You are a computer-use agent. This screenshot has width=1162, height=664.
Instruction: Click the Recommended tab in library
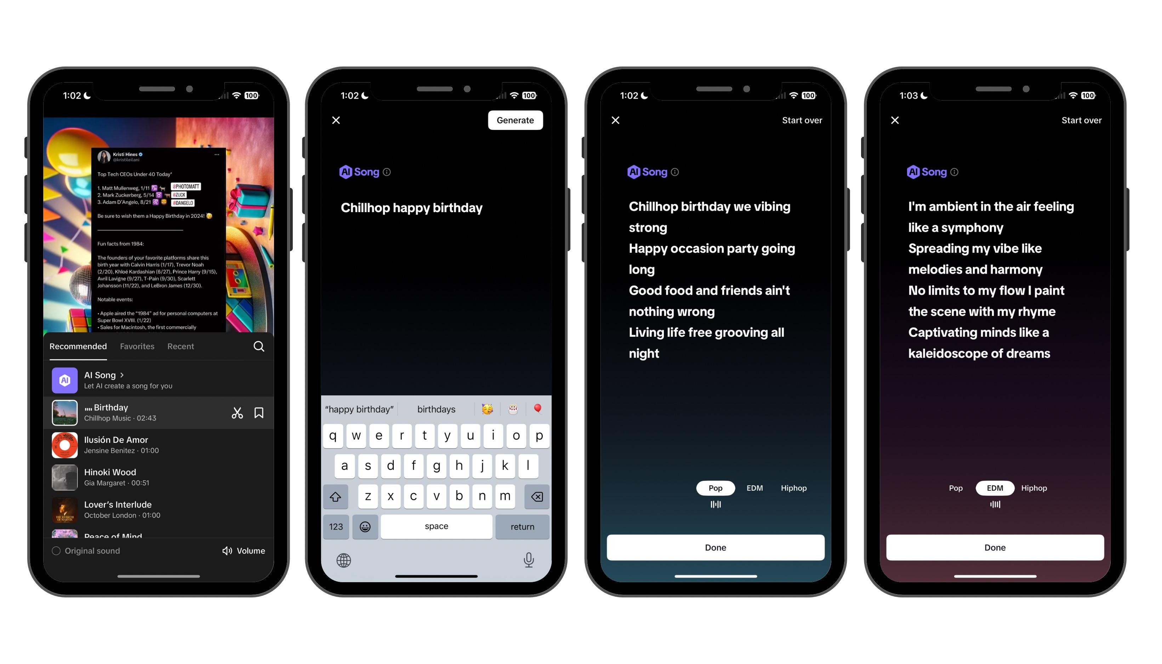click(x=79, y=346)
